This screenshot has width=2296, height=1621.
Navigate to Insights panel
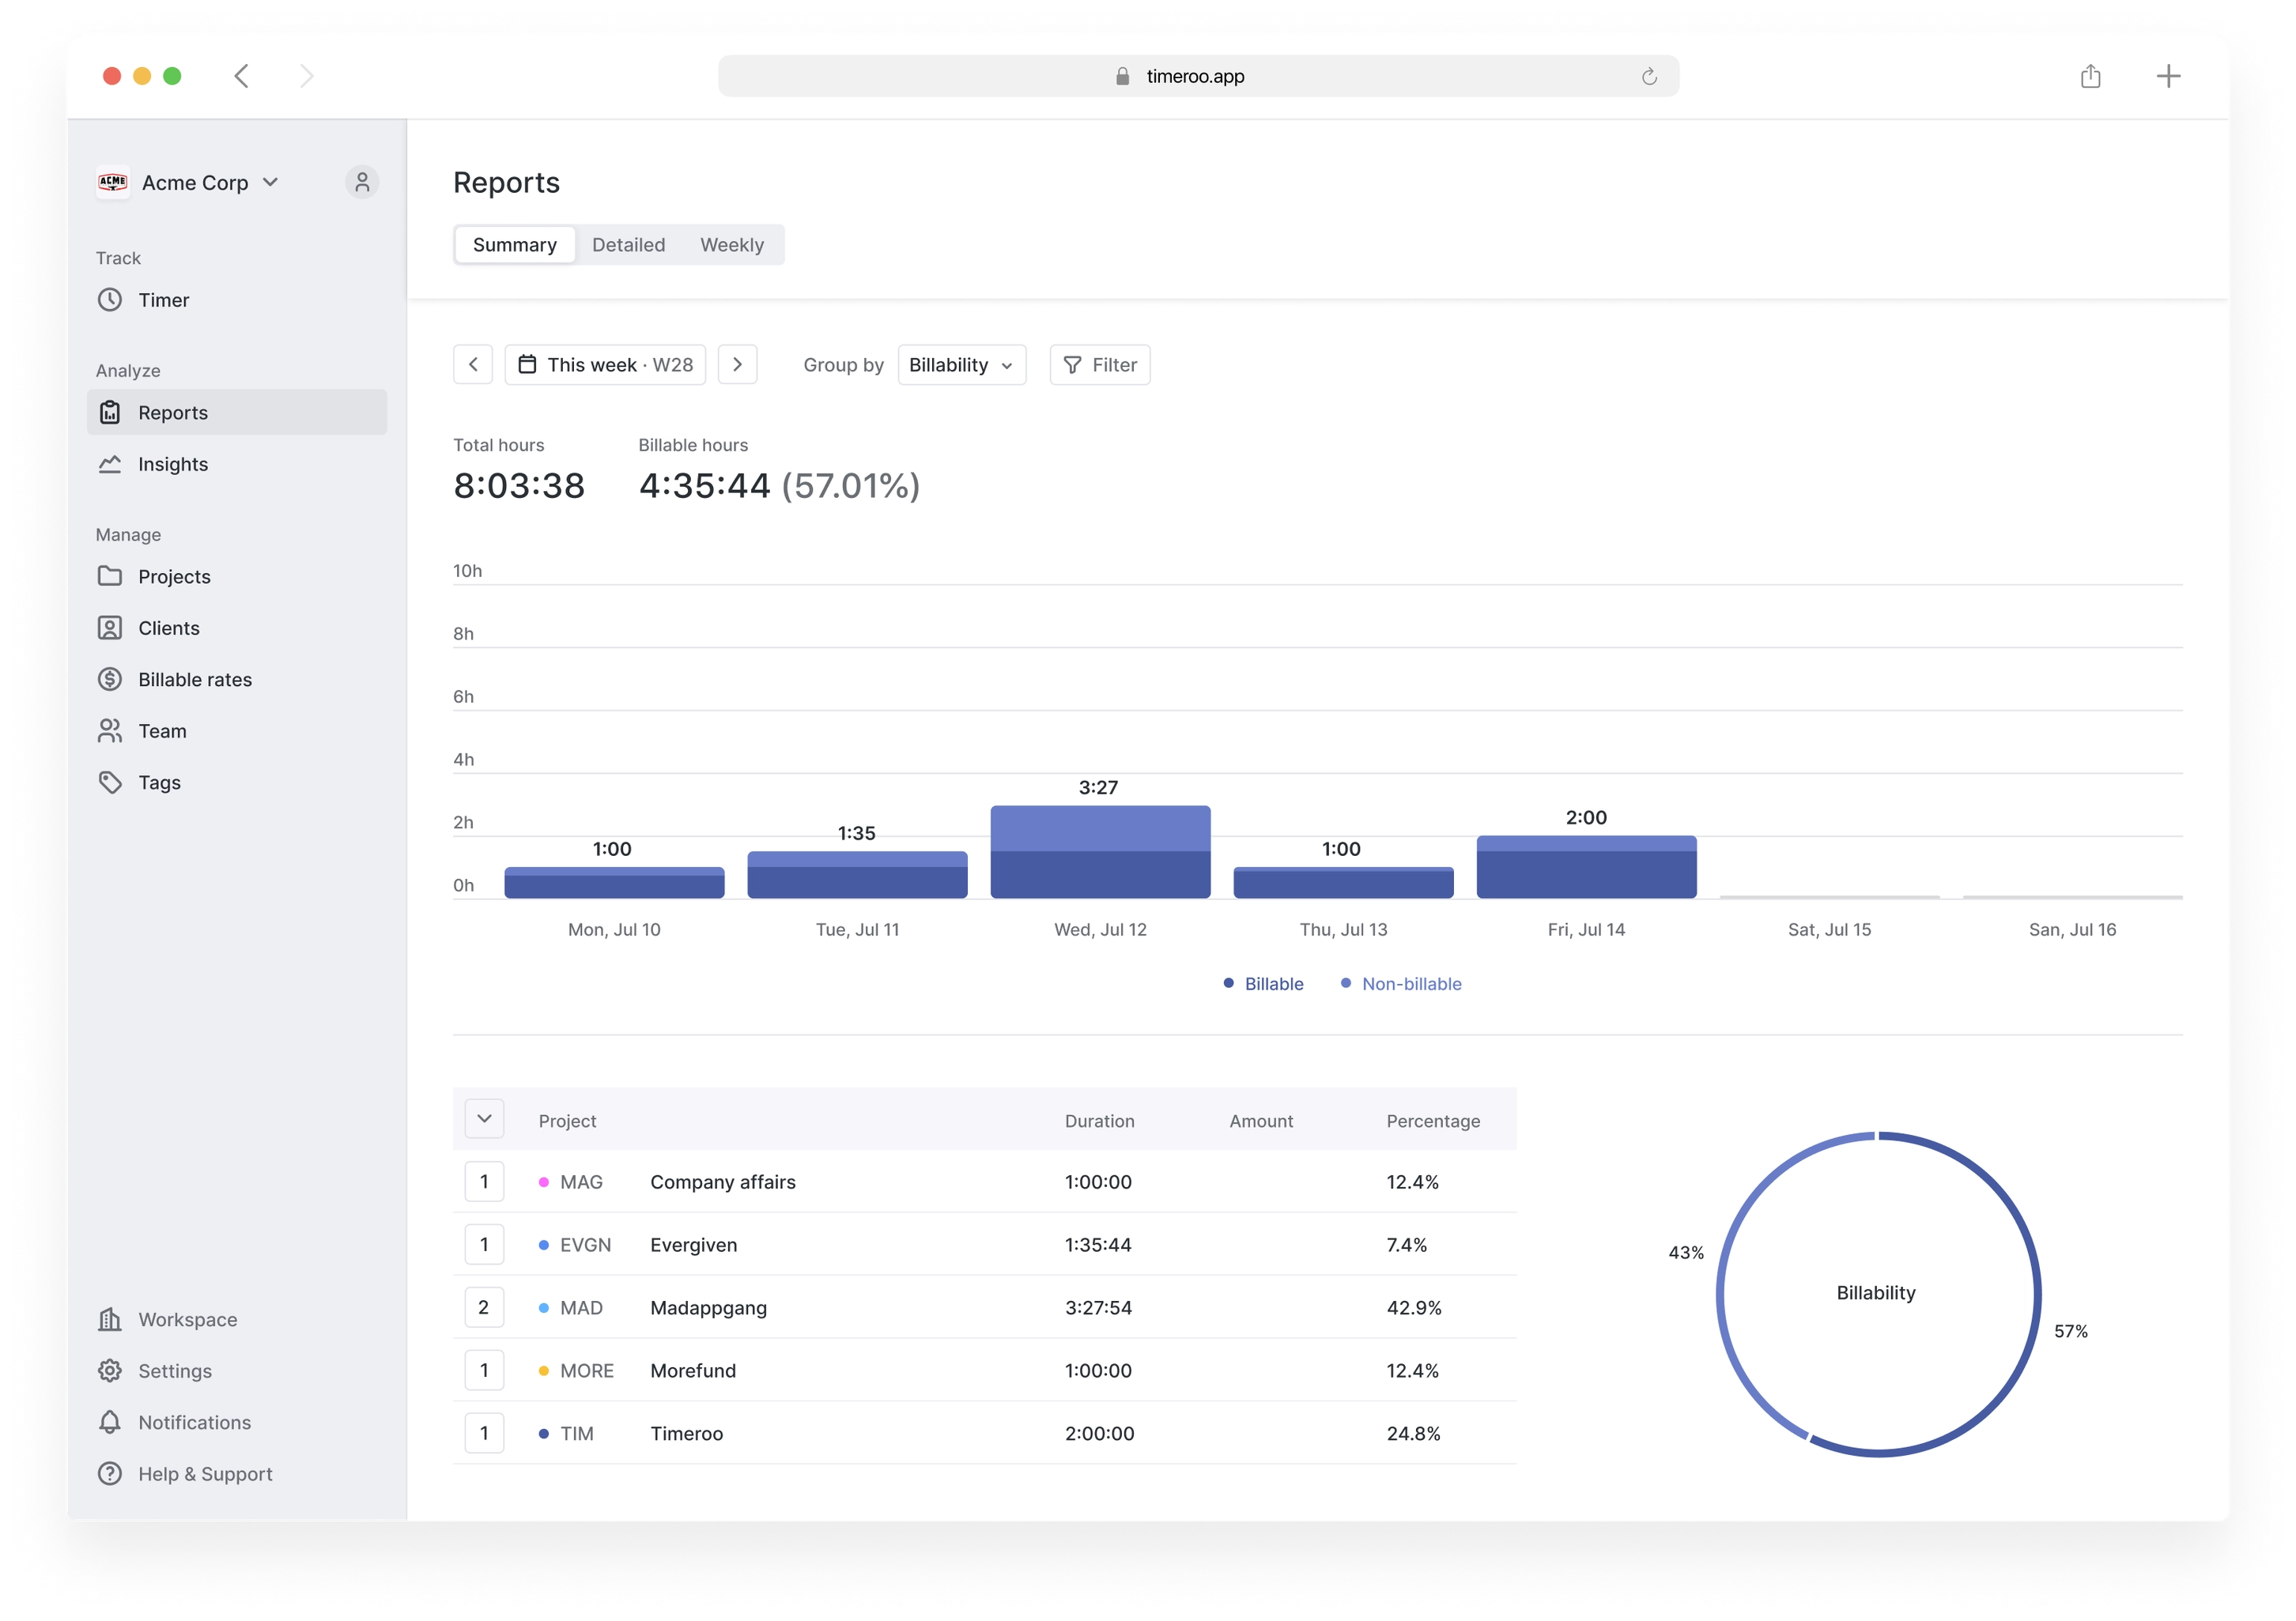tap(172, 463)
